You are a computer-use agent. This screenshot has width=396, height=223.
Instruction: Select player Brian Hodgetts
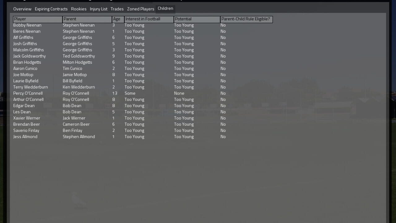27,62
